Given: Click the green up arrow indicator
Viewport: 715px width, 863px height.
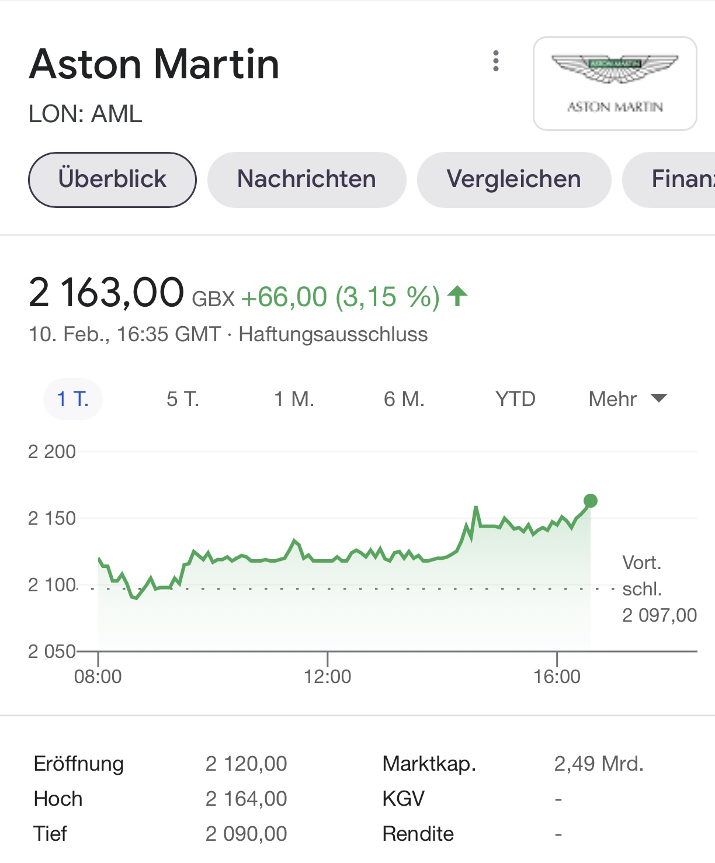Looking at the screenshot, I should [x=458, y=296].
